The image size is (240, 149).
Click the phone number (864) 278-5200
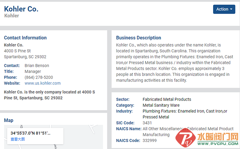39,77
